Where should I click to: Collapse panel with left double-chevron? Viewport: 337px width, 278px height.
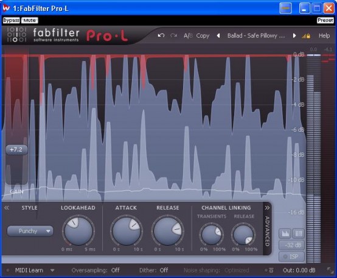pyautogui.click(x=7, y=207)
